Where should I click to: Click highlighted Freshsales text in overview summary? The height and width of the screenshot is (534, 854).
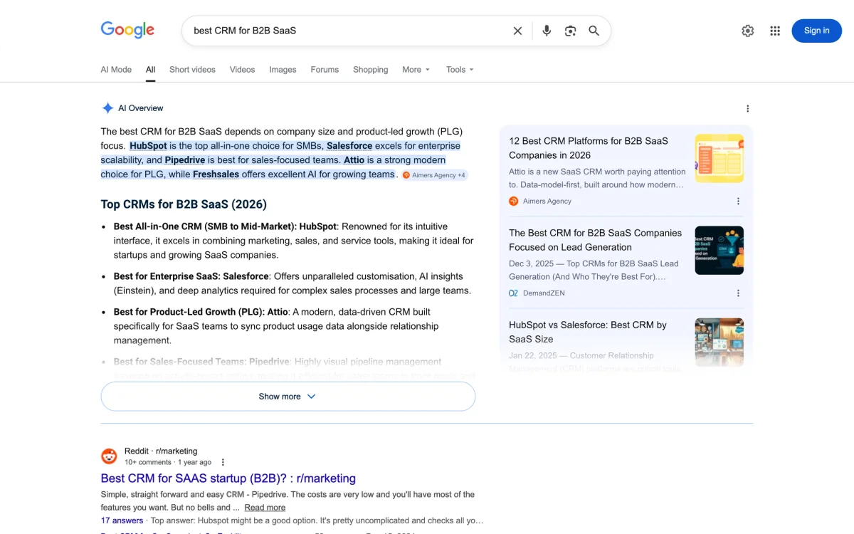point(216,174)
